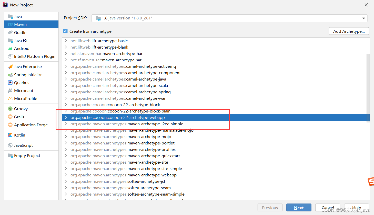
Task: Click the green Groovy icon
Action: [10, 109]
